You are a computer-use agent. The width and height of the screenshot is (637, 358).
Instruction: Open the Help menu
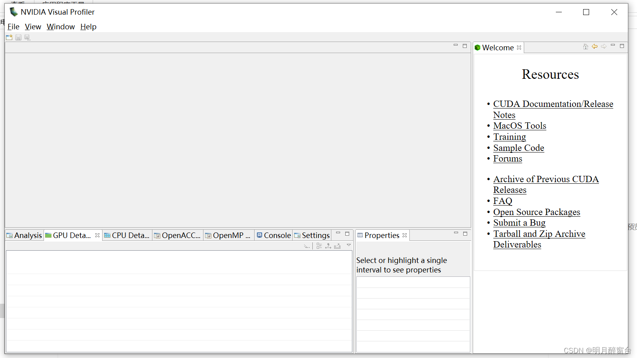(x=88, y=27)
